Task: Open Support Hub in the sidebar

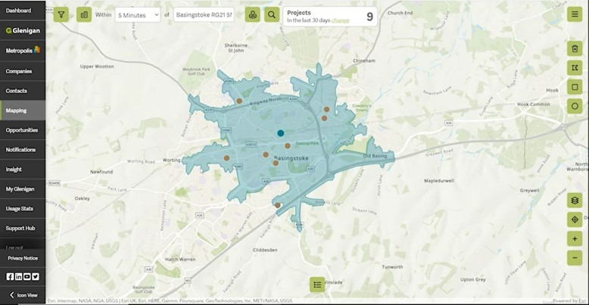Action: (x=23, y=228)
